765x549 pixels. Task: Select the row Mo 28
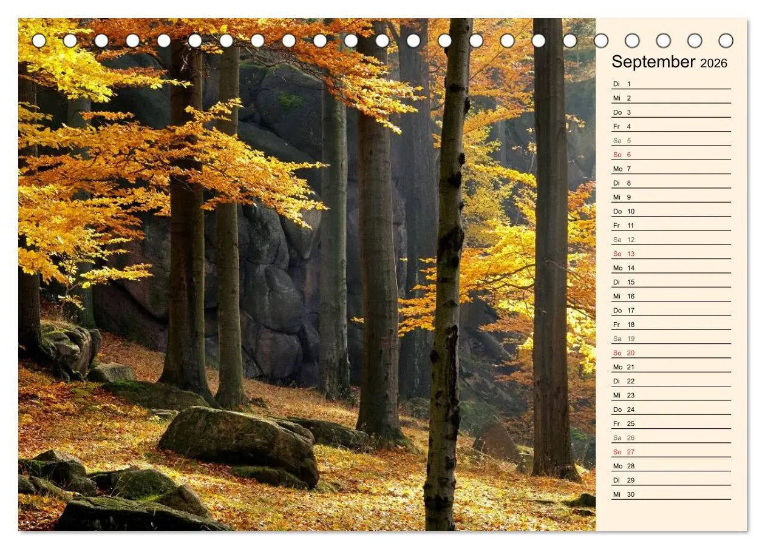tap(671, 465)
